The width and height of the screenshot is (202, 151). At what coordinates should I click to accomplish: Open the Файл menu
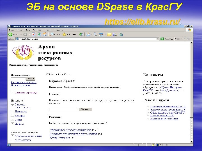(11, 30)
